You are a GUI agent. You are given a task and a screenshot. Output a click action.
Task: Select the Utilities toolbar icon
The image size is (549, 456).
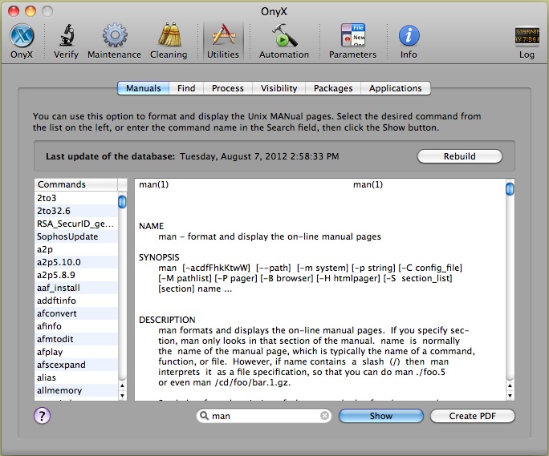(x=222, y=37)
